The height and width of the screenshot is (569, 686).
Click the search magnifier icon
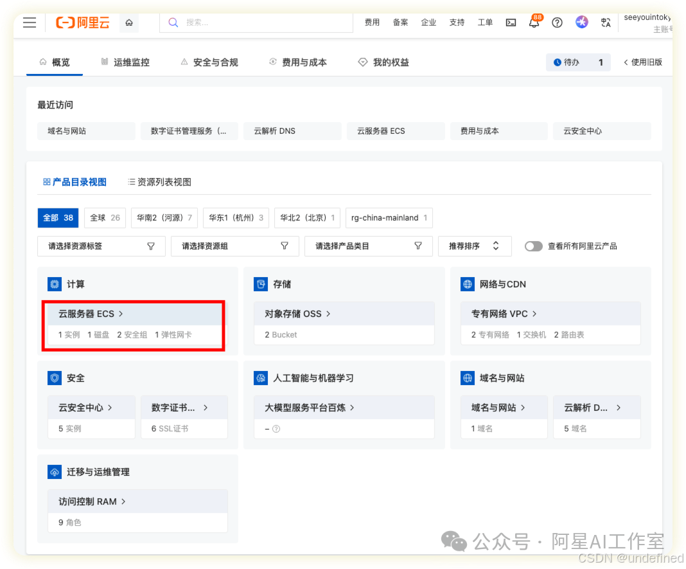click(173, 23)
